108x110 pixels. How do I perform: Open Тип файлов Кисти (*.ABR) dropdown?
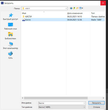coord(62,107)
